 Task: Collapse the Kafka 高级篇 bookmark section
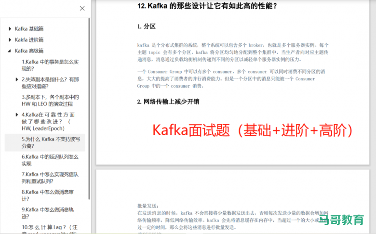(10, 51)
